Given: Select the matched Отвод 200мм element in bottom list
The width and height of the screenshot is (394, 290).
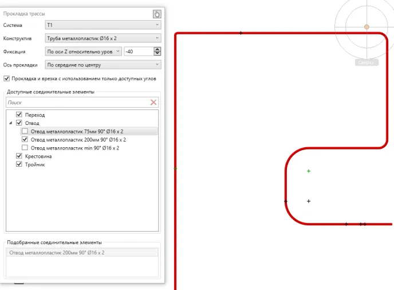Looking at the screenshot, I should 56,252.
